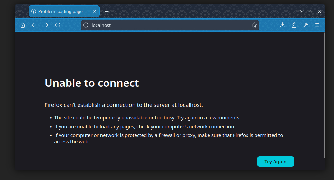334x180 pixels.
Task: Open the Firefox application menu
Action: [317, 25]
